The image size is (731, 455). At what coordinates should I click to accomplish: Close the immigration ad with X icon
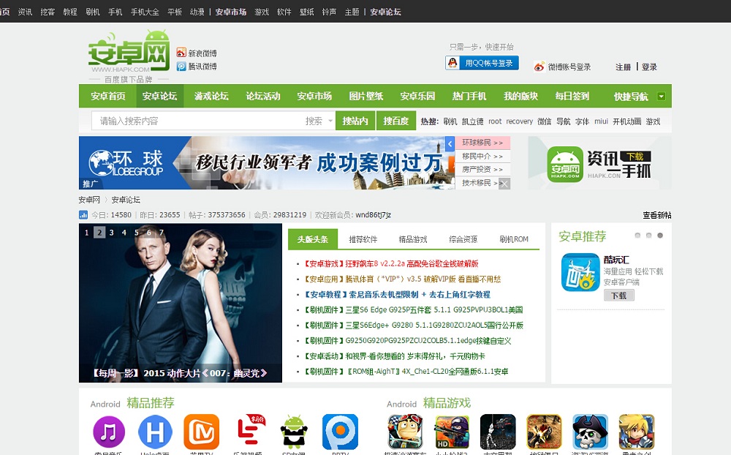point(504,184)
